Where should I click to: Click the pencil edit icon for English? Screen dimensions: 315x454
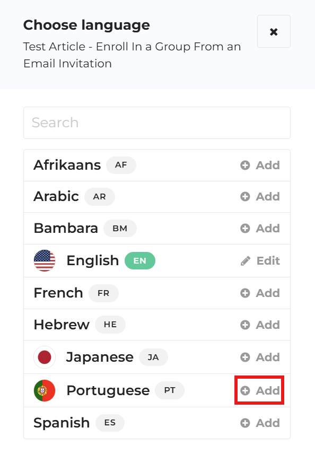pyautogui.click(x=246, y=261)
